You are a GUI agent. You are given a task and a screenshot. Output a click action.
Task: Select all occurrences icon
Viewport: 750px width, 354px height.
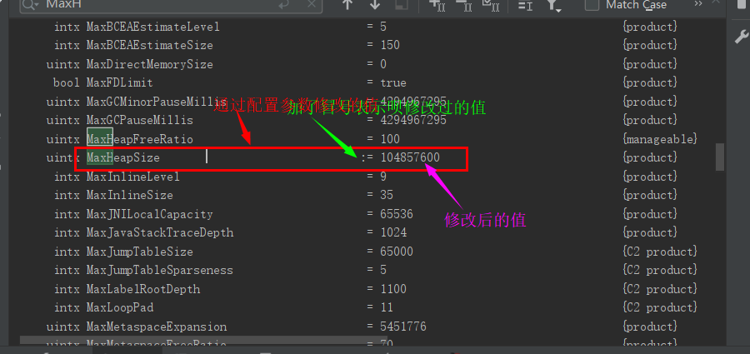coord(491,5)
